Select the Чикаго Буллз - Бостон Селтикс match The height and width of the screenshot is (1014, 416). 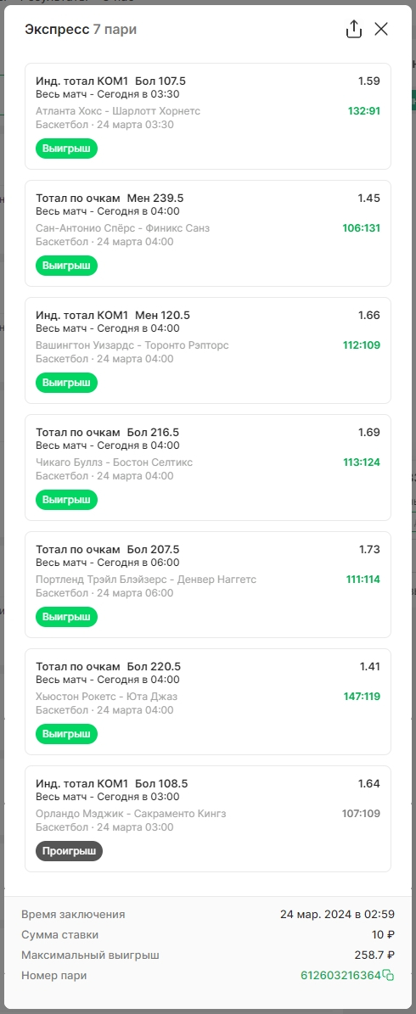tap(115, 462)
